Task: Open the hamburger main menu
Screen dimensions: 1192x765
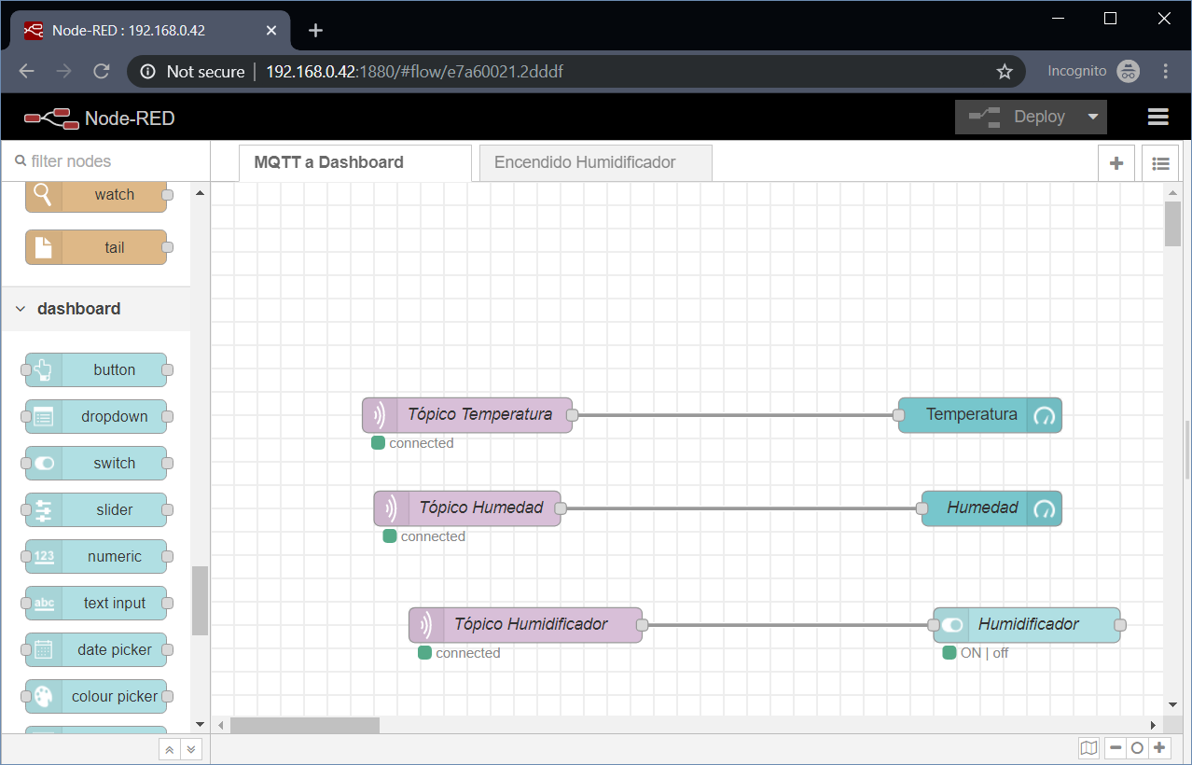Action: [1158, 117]
